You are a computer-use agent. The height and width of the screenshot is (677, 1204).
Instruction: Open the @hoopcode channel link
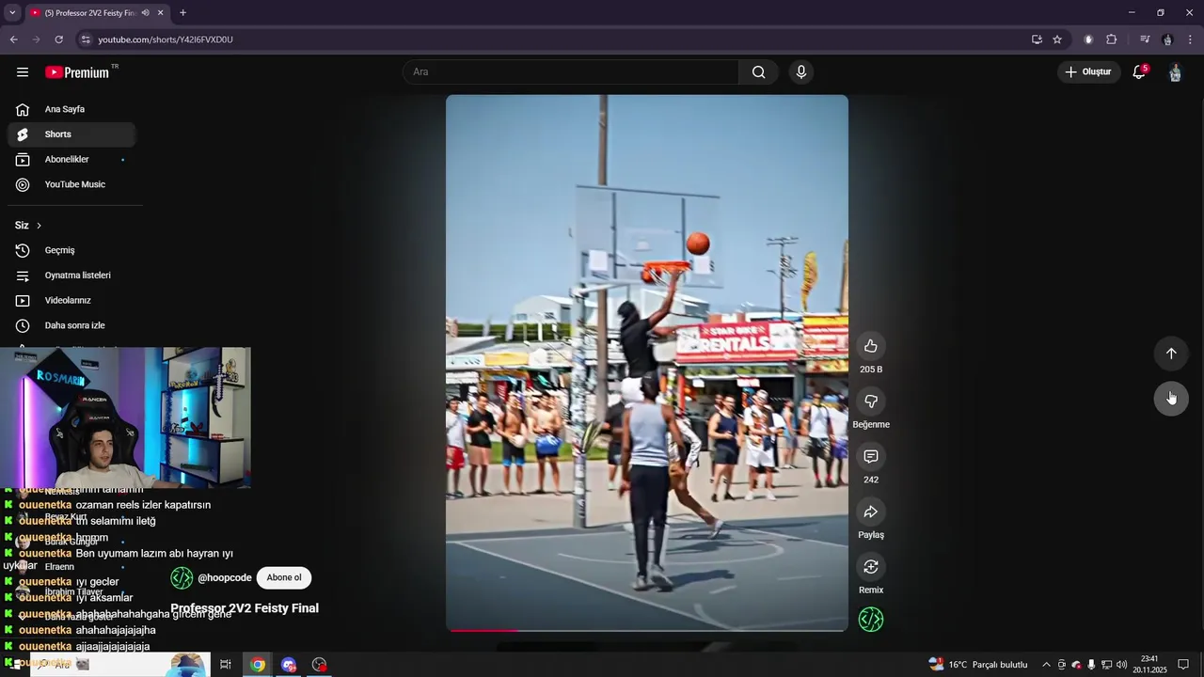(x=225, y=577)
